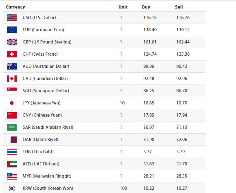Click the Swiss flag icon
Viewport: 236px width, 193px height.
pos(12,54)
